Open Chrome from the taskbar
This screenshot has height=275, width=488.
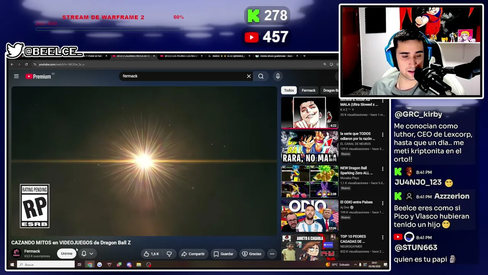pos(90,265)
